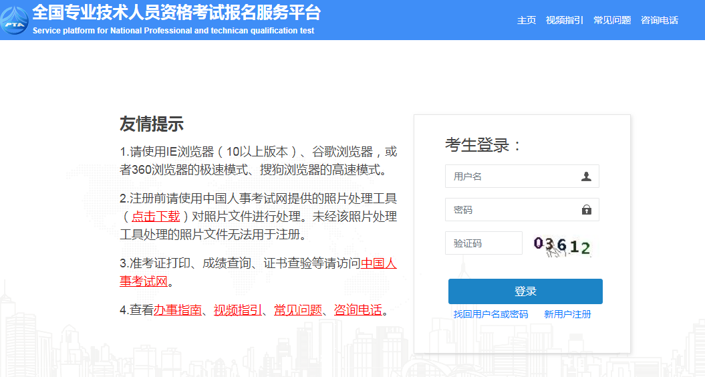Screen dimensions: 705x377
Task: Open 视频指引 in the top navigation bar
Action: (x=564, y=20)
